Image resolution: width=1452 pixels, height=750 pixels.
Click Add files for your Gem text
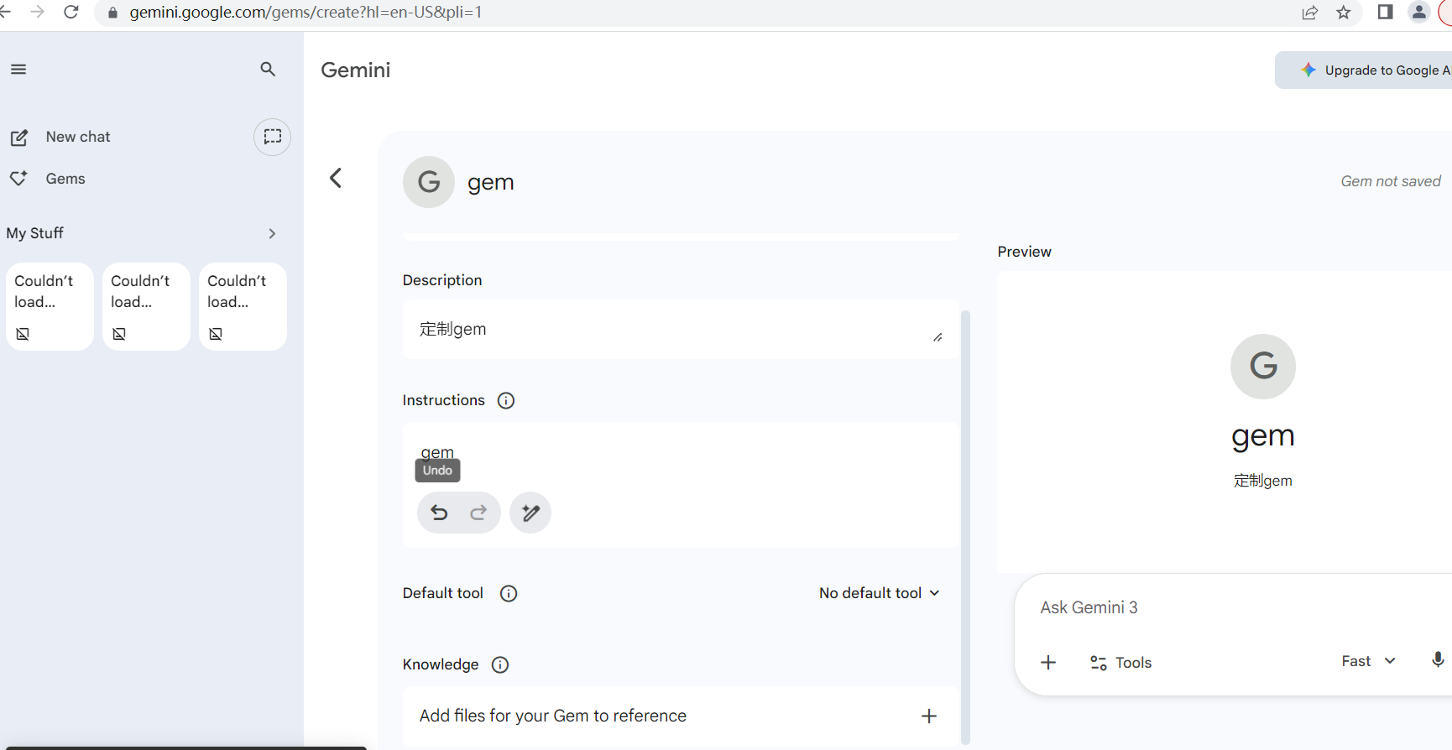pos(553,716)
